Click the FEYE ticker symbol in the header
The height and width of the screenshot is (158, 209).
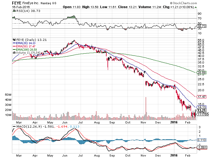click(16, 3)
